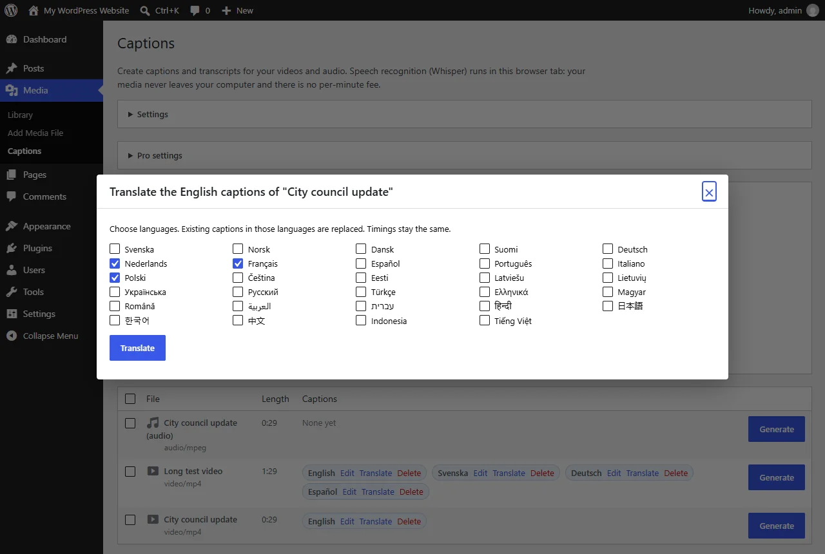Click the Ctrl+K search magnifier icon
The height and width of the screenshot is (554, 825).
[x=145, y=10]
